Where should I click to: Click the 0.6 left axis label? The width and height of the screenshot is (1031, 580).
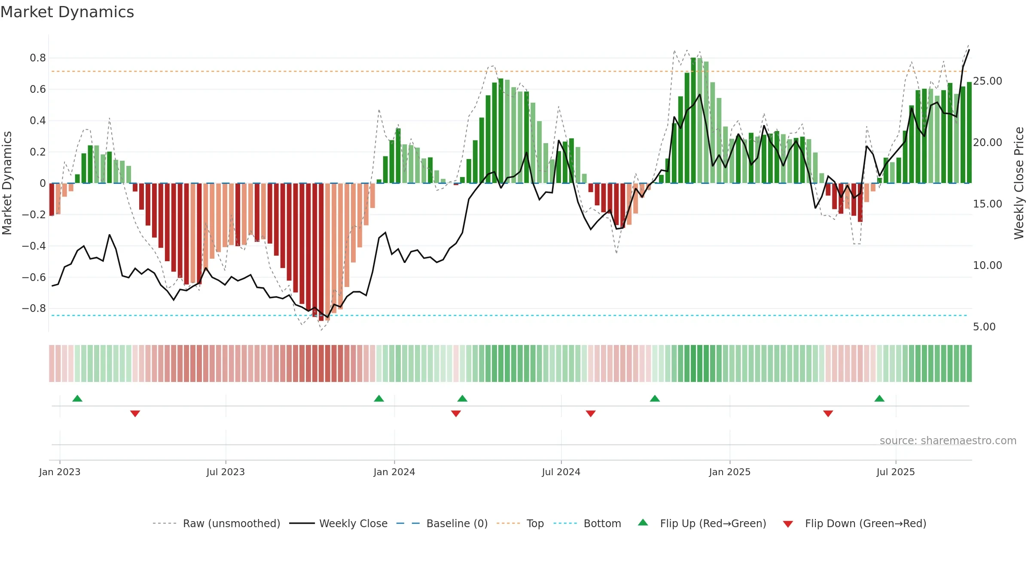[38, 89]
